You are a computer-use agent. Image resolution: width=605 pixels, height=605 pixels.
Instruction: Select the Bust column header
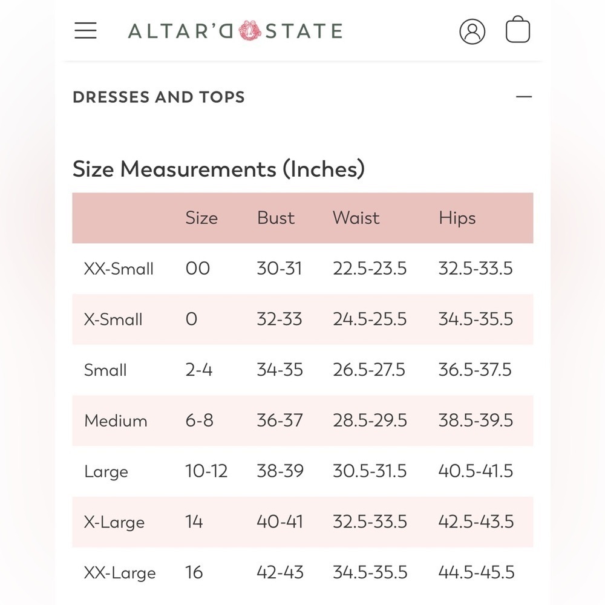pyautogui.click(x=276, y=218)
